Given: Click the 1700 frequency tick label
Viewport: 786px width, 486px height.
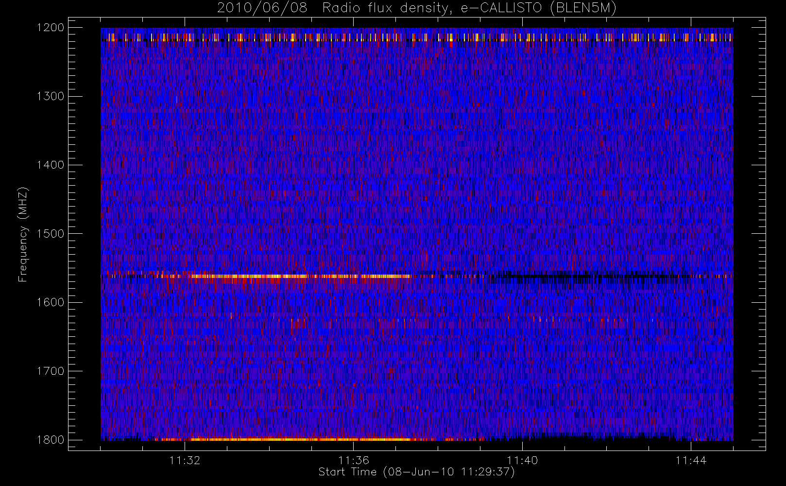Looking at the screenshot, I should (51, 371).
